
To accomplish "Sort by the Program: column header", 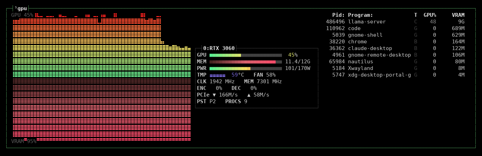I will tap(361, 15).
